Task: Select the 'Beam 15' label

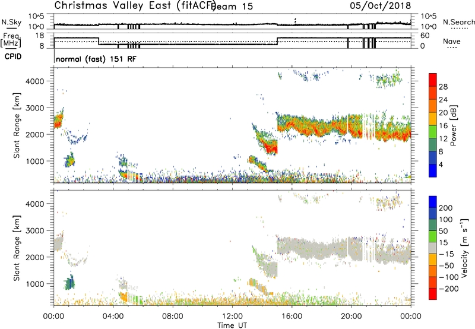Action: [x=233, y=7]
